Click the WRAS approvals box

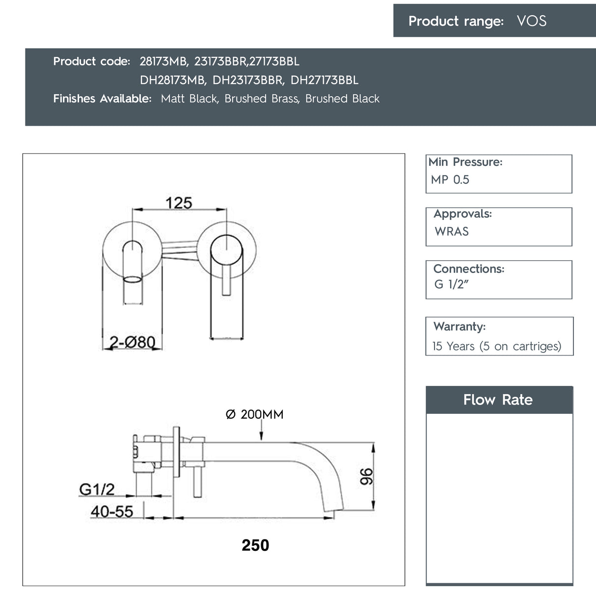[x=498, y=226]
